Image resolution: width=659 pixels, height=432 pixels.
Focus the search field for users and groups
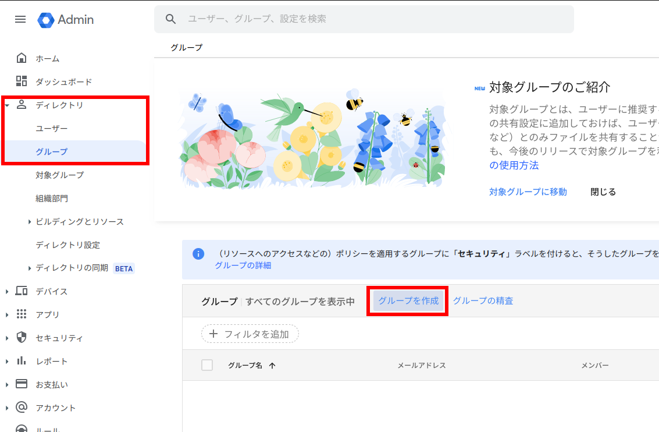tap(372, 19)
